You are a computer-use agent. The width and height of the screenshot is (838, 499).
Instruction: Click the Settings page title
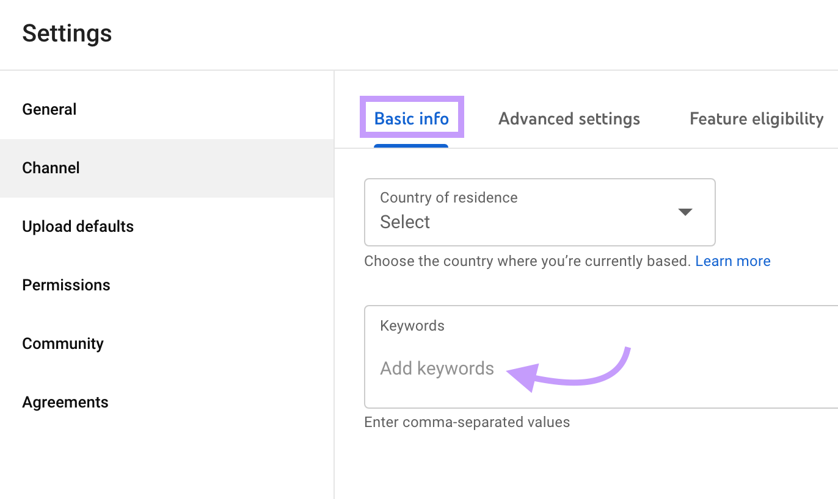point(67,34)
